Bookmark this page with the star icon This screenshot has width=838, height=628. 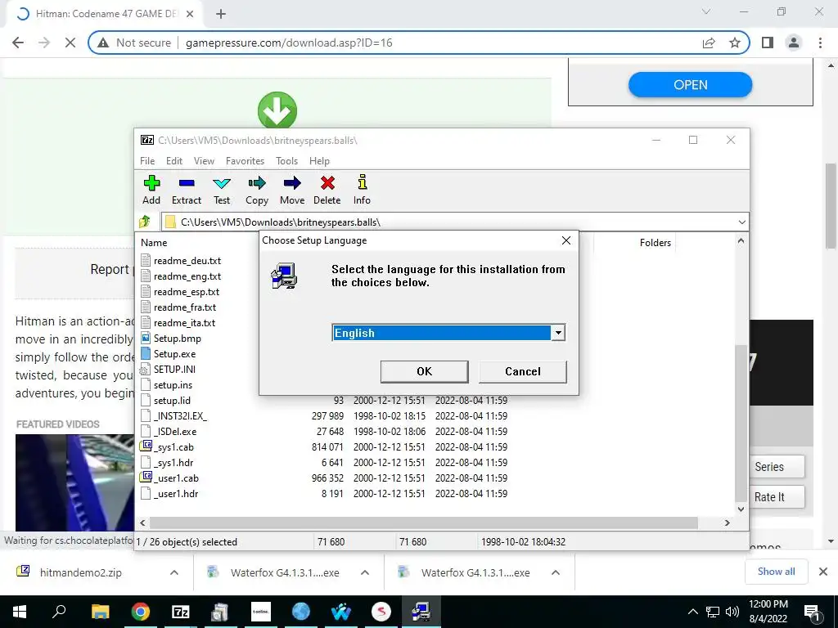pos(735,43)
